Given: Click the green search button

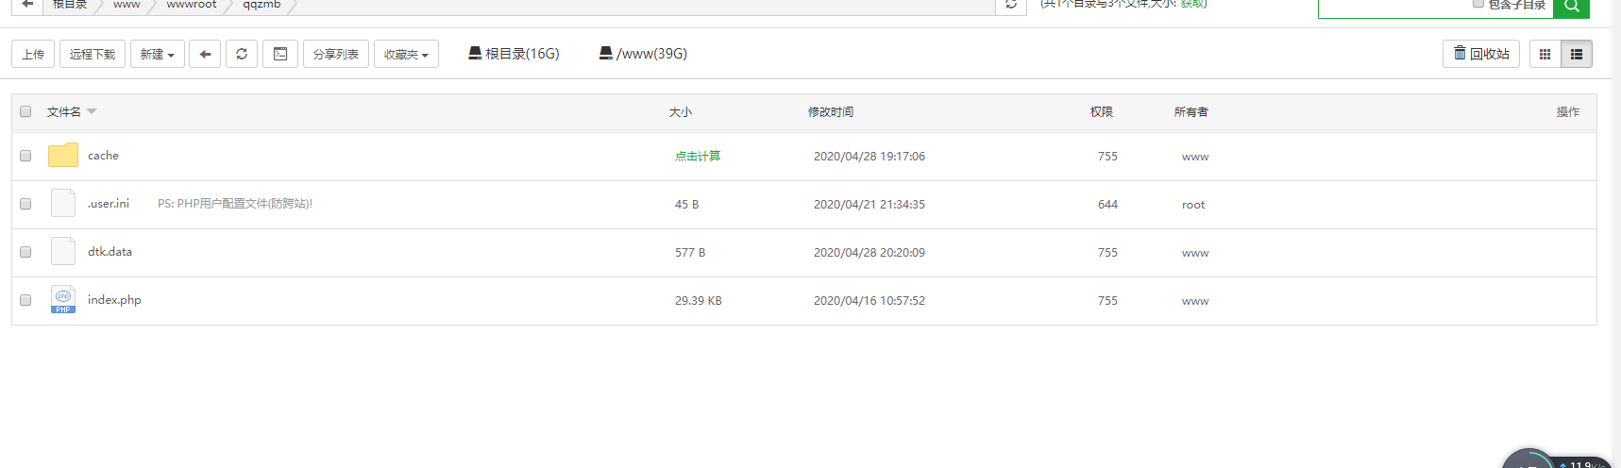Looking at the screenshot, I should [x=1571, y=7].
